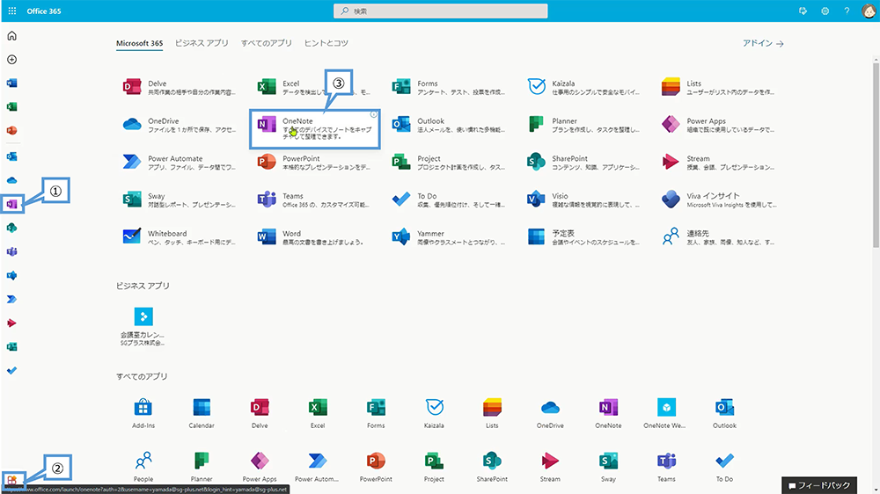
Task: Follow the アドイン link
Action: (763, 43)
